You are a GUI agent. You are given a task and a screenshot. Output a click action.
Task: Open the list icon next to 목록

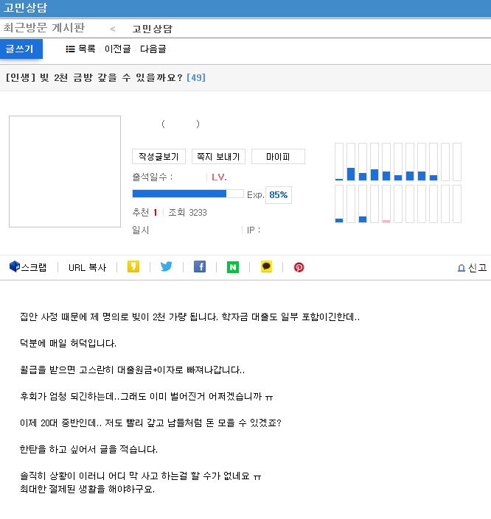pyautogui.click(x=70, y=49)
